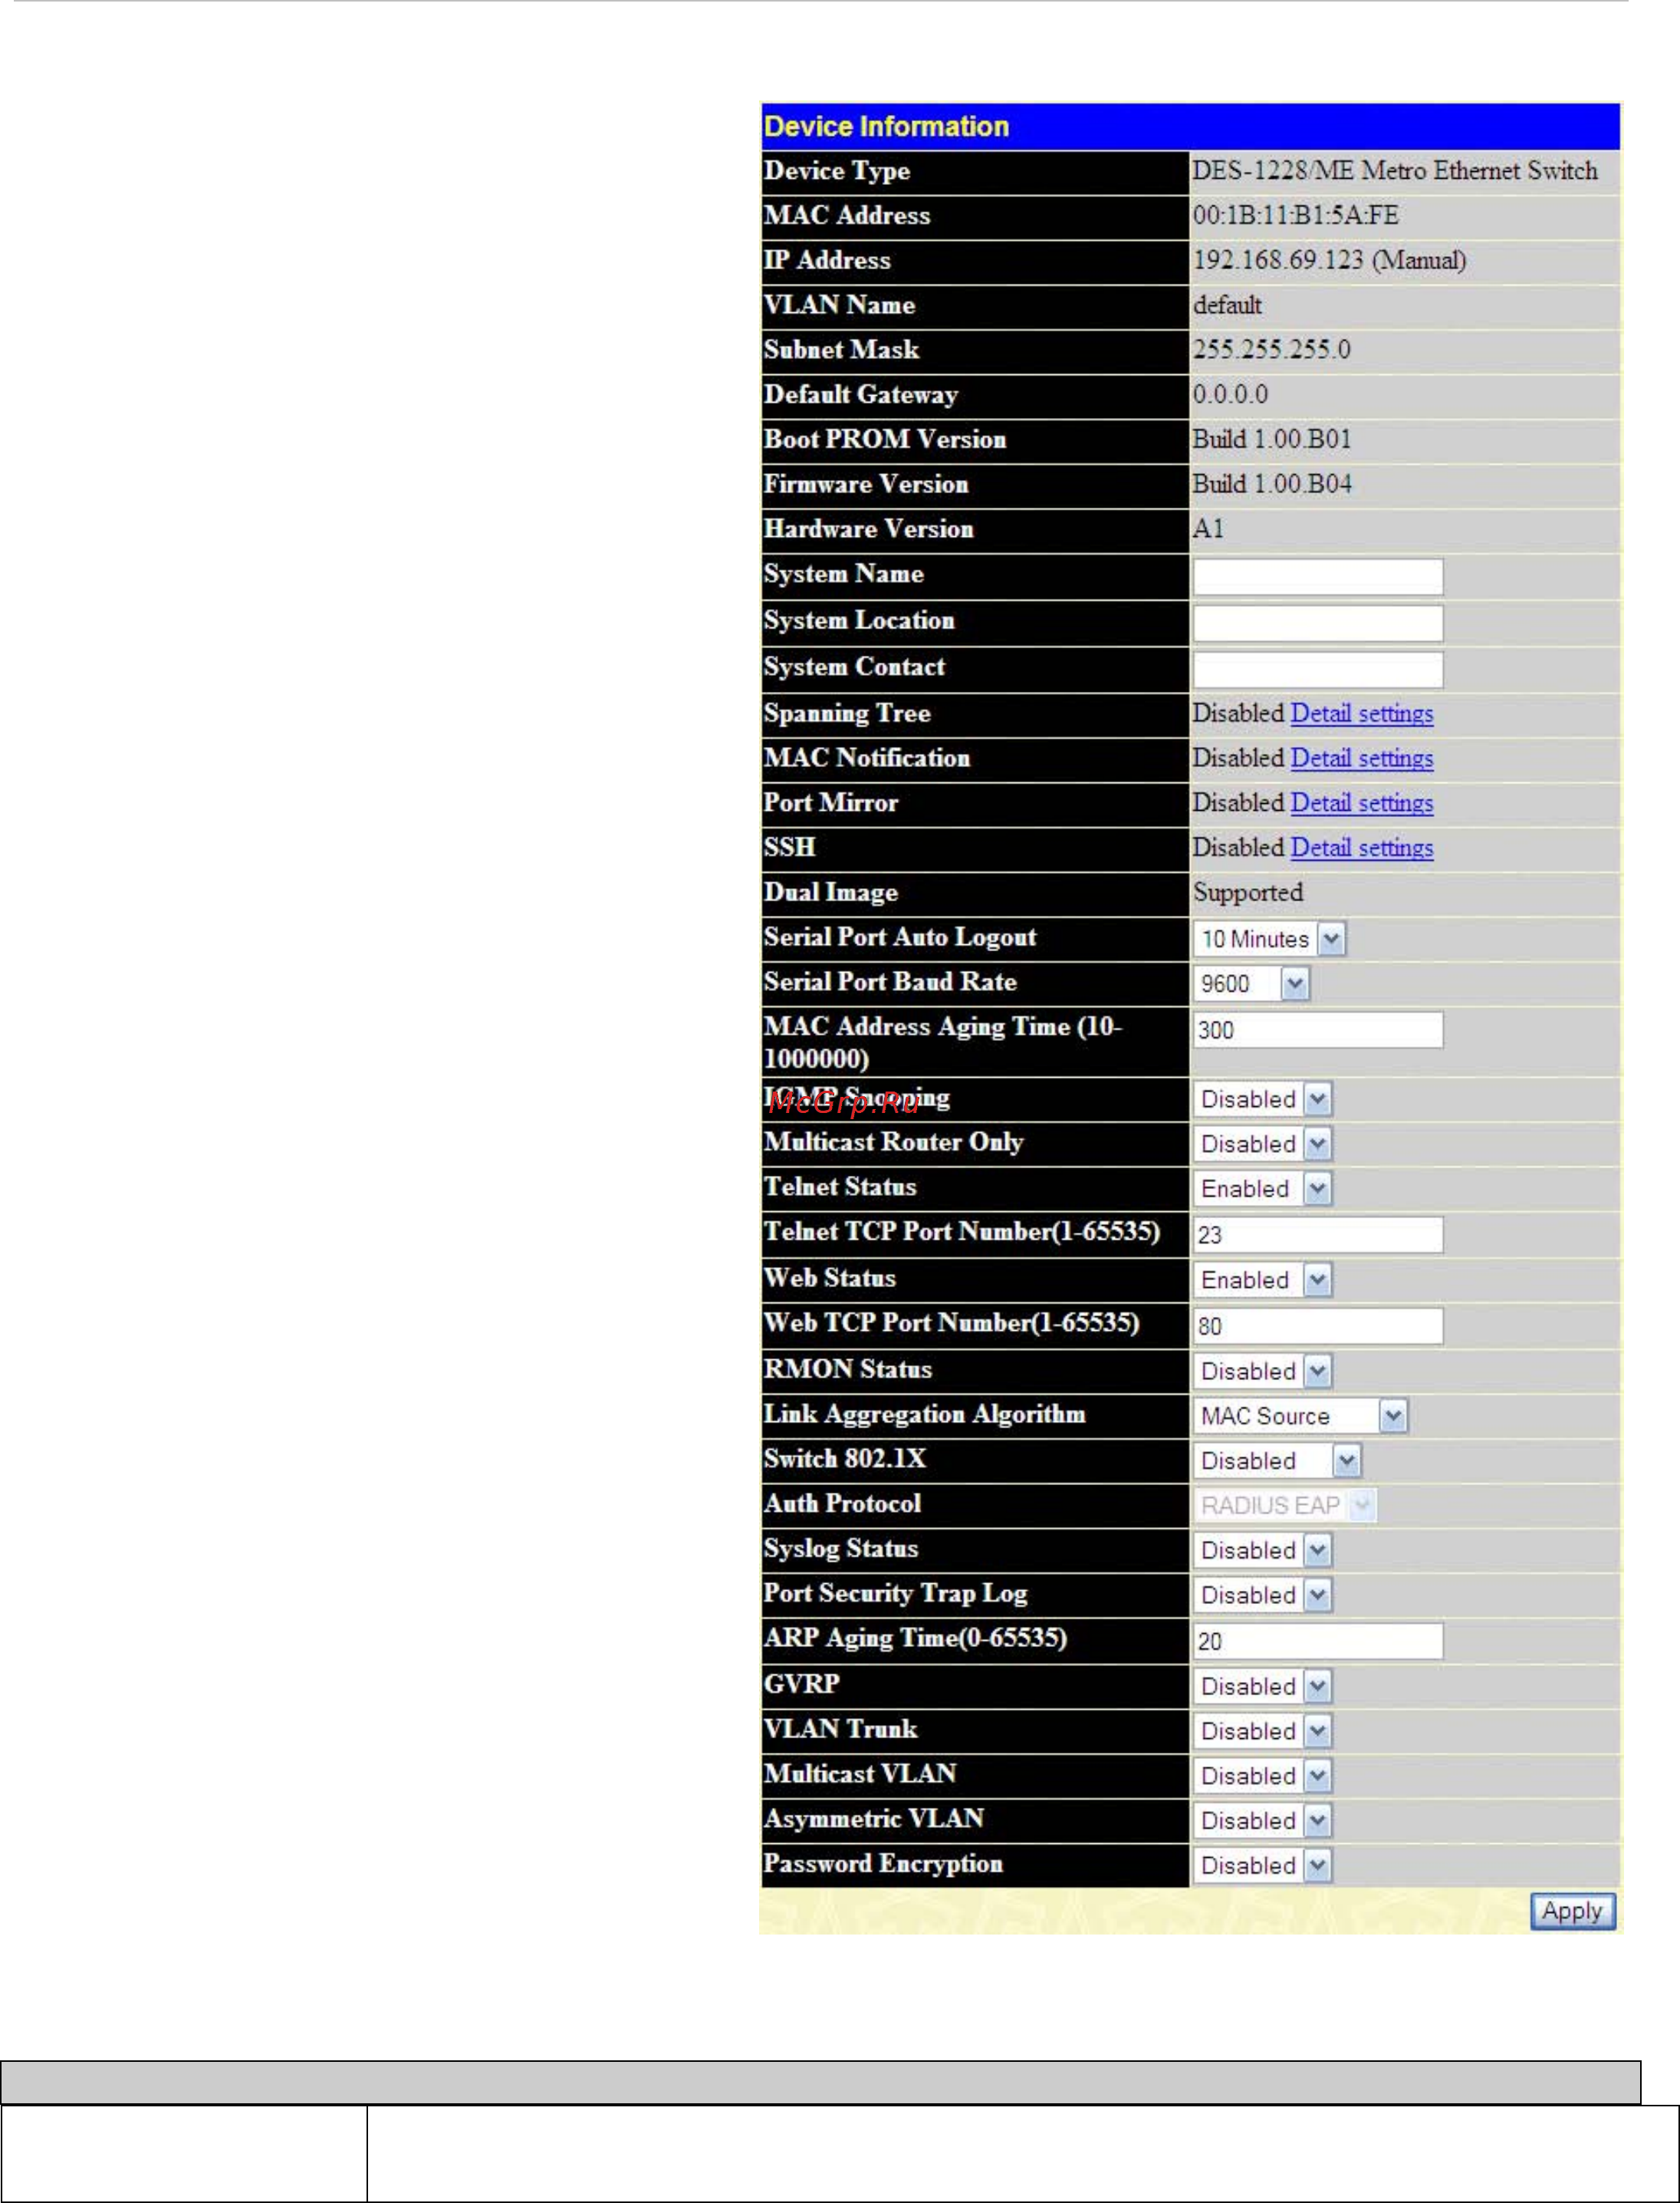
Task: Open Serial Port Auto Logout dropdown
Action: (1268, 938)
